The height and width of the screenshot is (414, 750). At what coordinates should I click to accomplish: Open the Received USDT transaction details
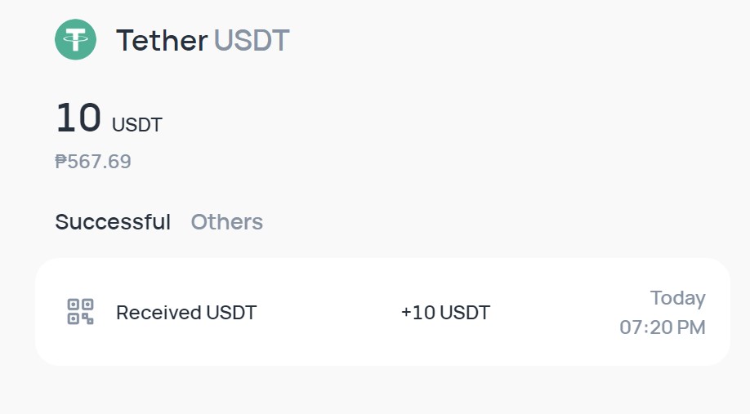pyautogui.click(x=382, y=312)
